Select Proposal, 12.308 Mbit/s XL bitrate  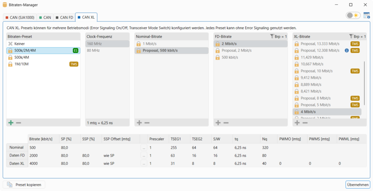point(327,50)
